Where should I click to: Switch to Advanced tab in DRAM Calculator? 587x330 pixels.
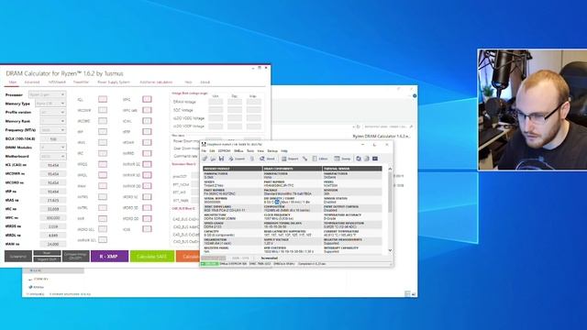coord(32,82)
